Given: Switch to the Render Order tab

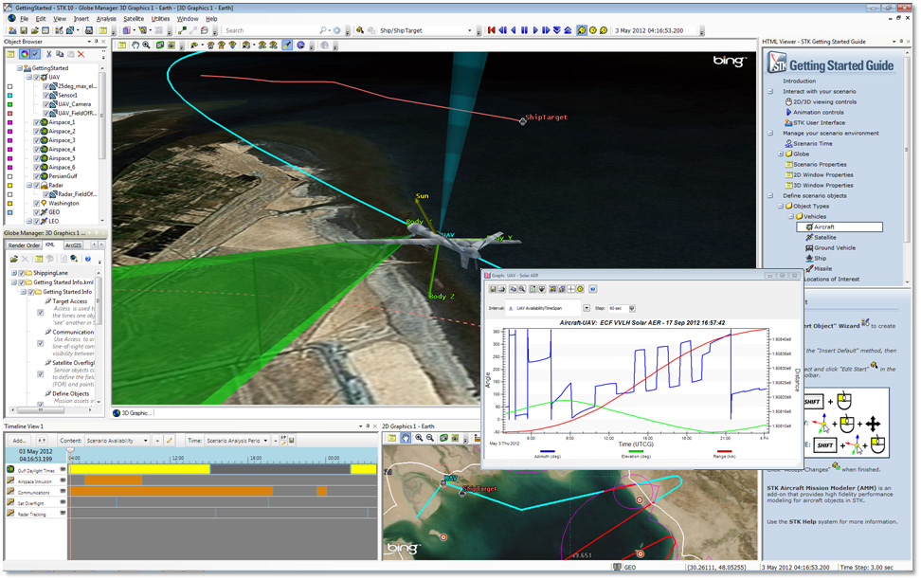Looking at the screenshot, I should point(24,245).
